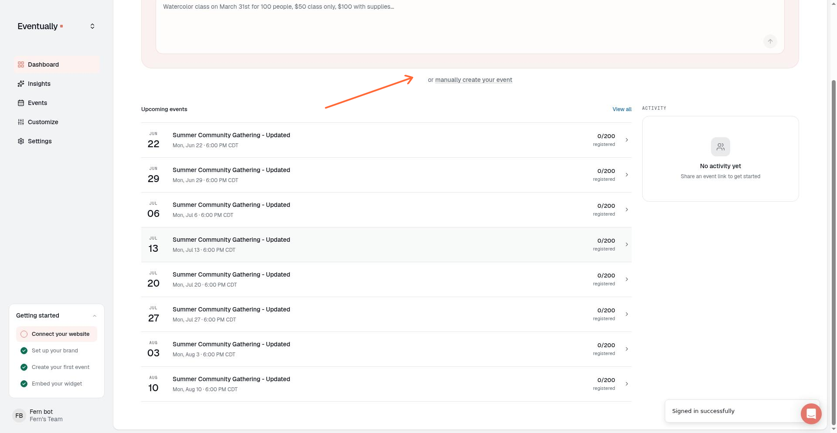Click event title dated Mon, Aug 3
This screenshot has height=433, width=837.
click(231, 344)
